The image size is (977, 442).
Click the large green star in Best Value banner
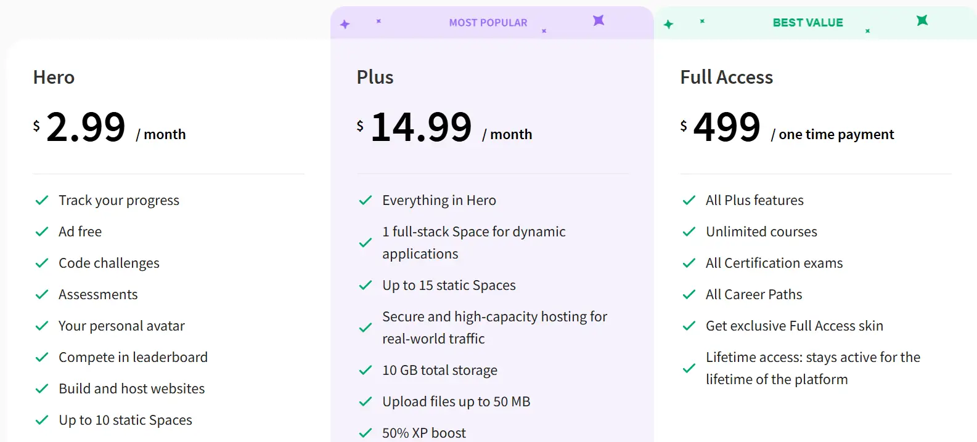click(922, 20)
